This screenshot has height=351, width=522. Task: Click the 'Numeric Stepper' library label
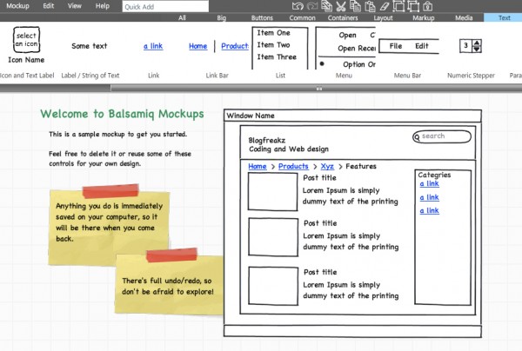point(471,76)
